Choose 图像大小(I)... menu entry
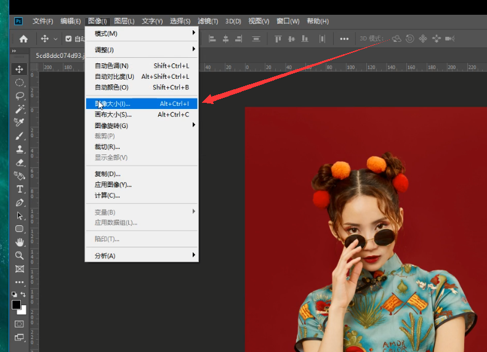This screenshot has height=352, width=487. point(142,103)
